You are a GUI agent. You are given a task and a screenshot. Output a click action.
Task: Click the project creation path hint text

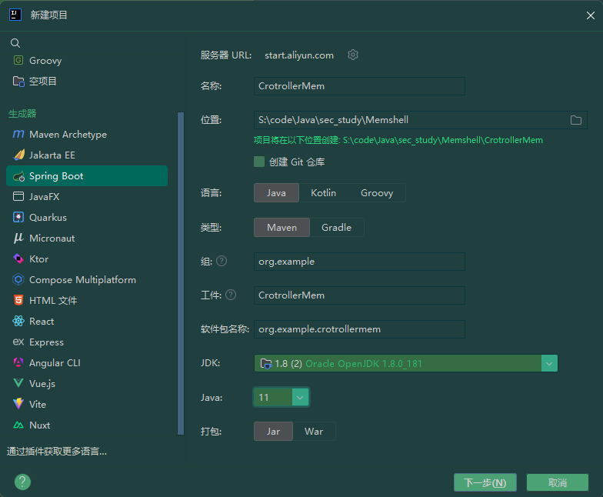coord(398,140)
